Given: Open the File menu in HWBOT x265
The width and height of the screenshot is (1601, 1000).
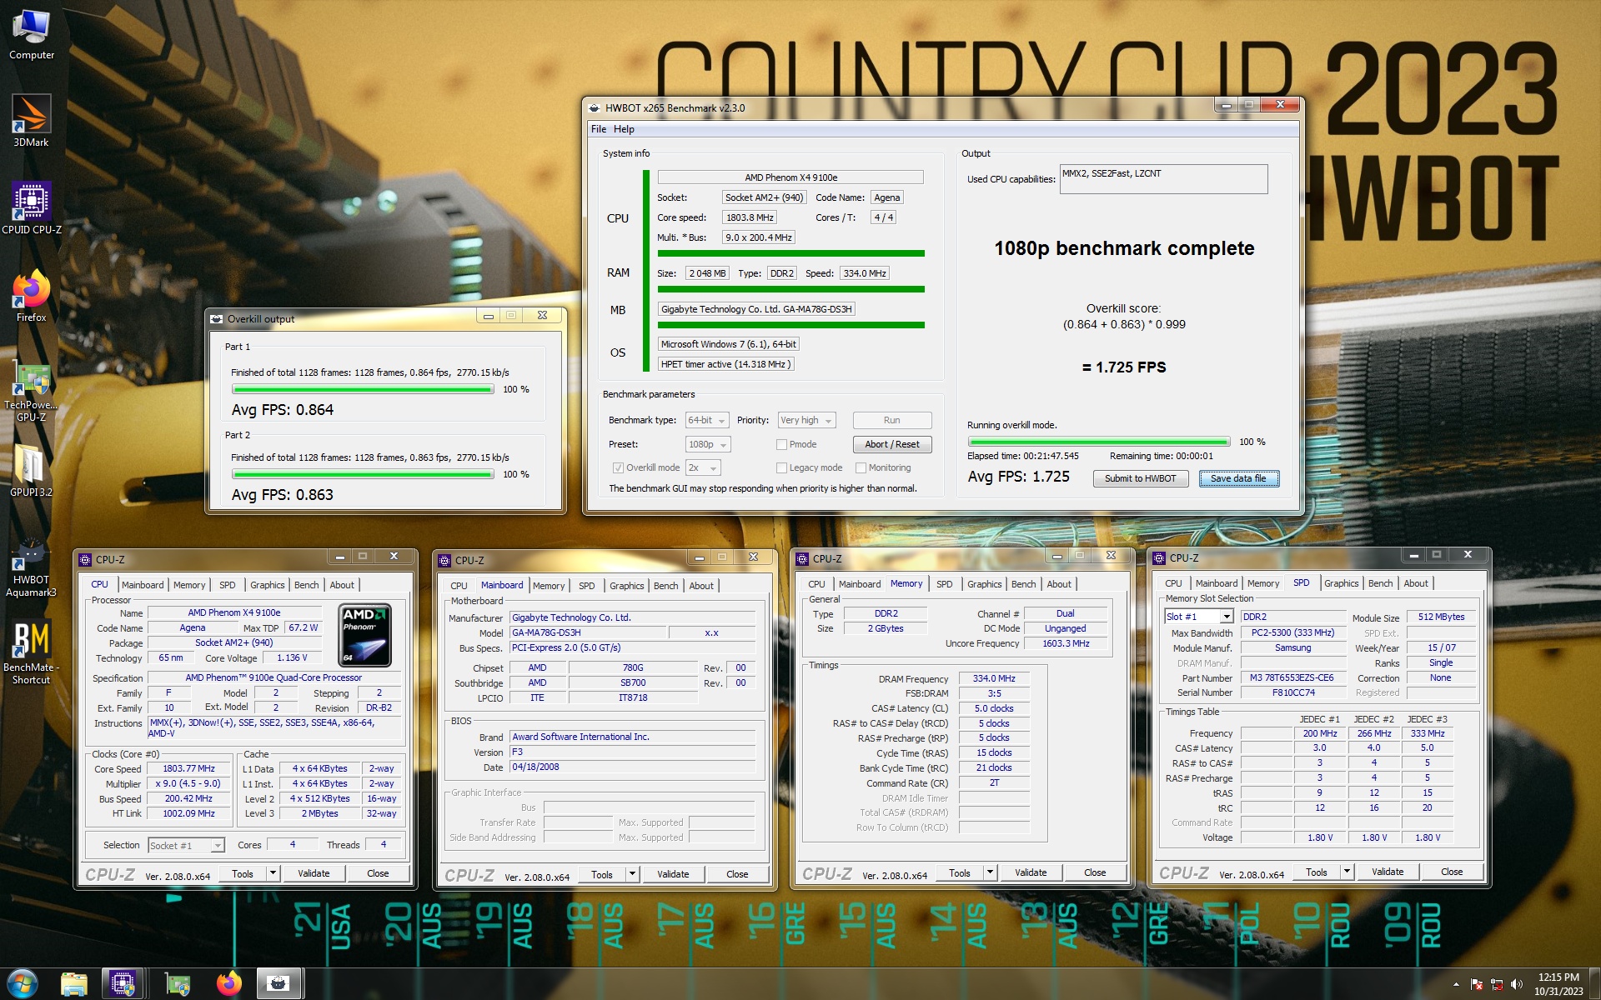Looking at the screenshot, I should point(599,129).
